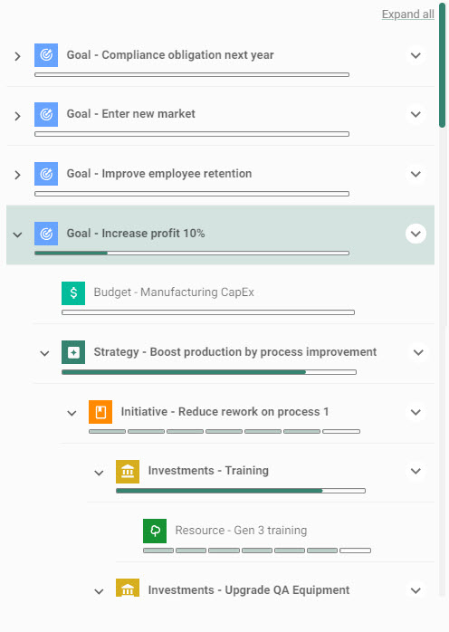Click the blue goal icon for Compliance obligation
This screenshot has height=632, width=449.
tap(46, 55)
